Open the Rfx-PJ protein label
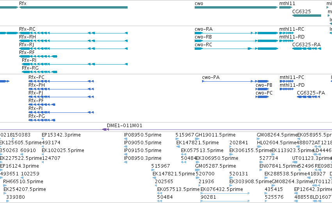 36,93
